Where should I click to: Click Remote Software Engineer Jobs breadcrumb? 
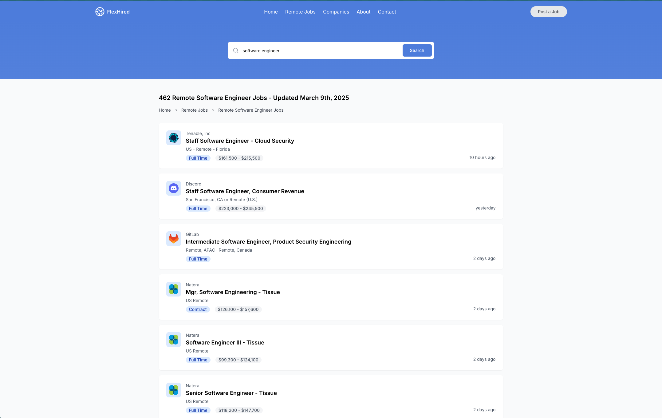[251, 110]
